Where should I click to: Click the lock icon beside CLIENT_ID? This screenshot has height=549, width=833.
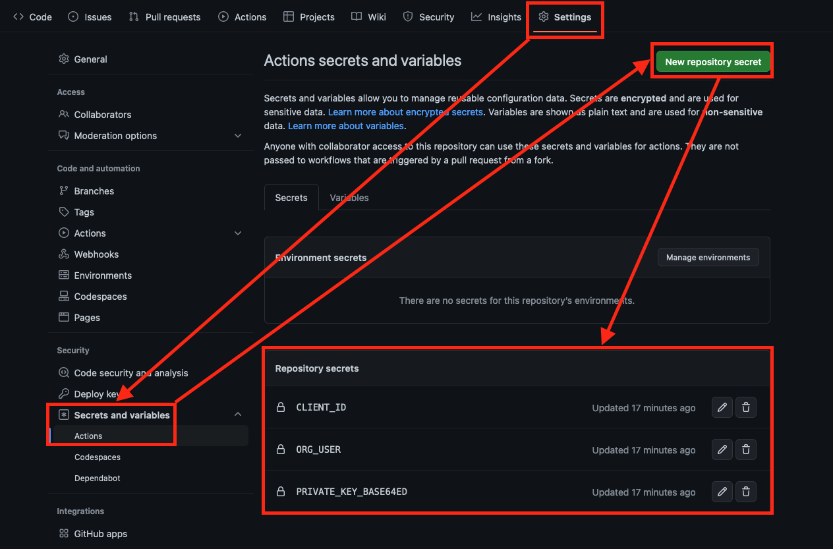pos(281,407)
